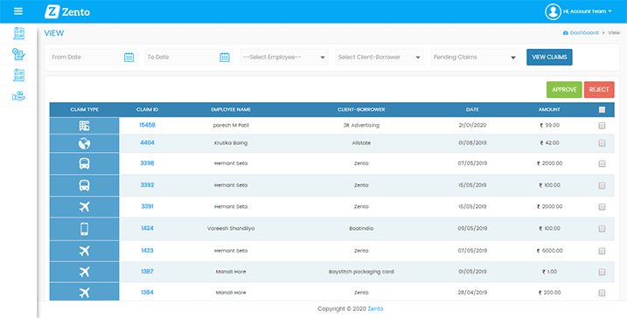
Task: Click airplane icon for claim 3391
Action: [x=84, y=207]
